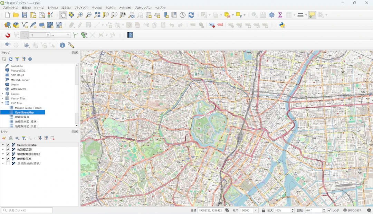Collapse the OpenStreetMap layer node
The height and width of the screenshot is (214, 373).
(3, 145)
